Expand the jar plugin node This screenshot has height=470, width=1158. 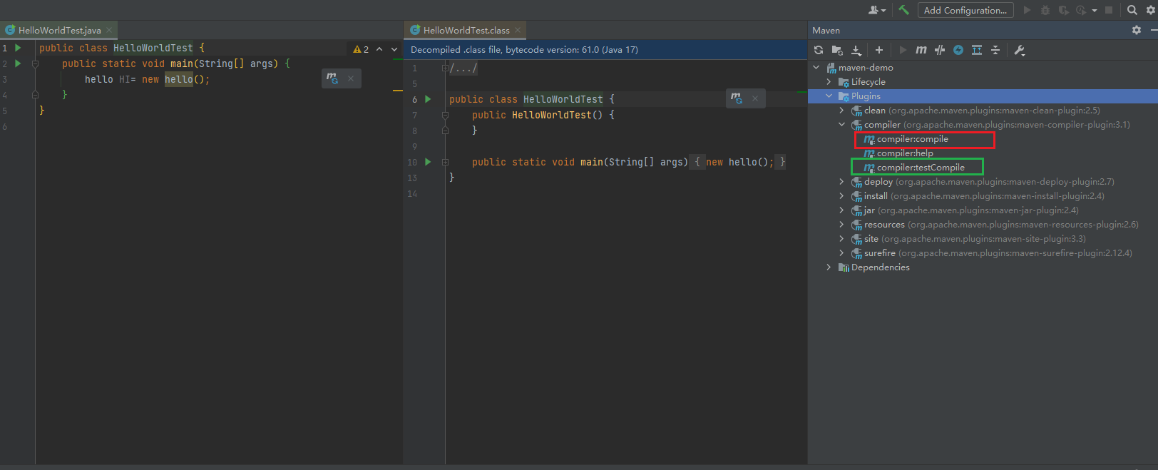(841, 210)
